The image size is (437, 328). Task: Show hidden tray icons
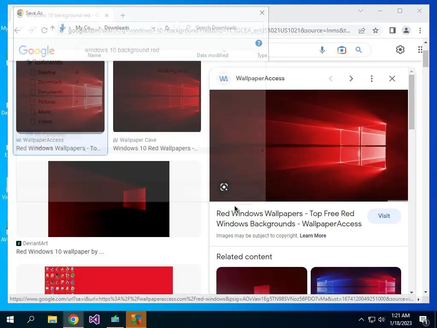361,319
